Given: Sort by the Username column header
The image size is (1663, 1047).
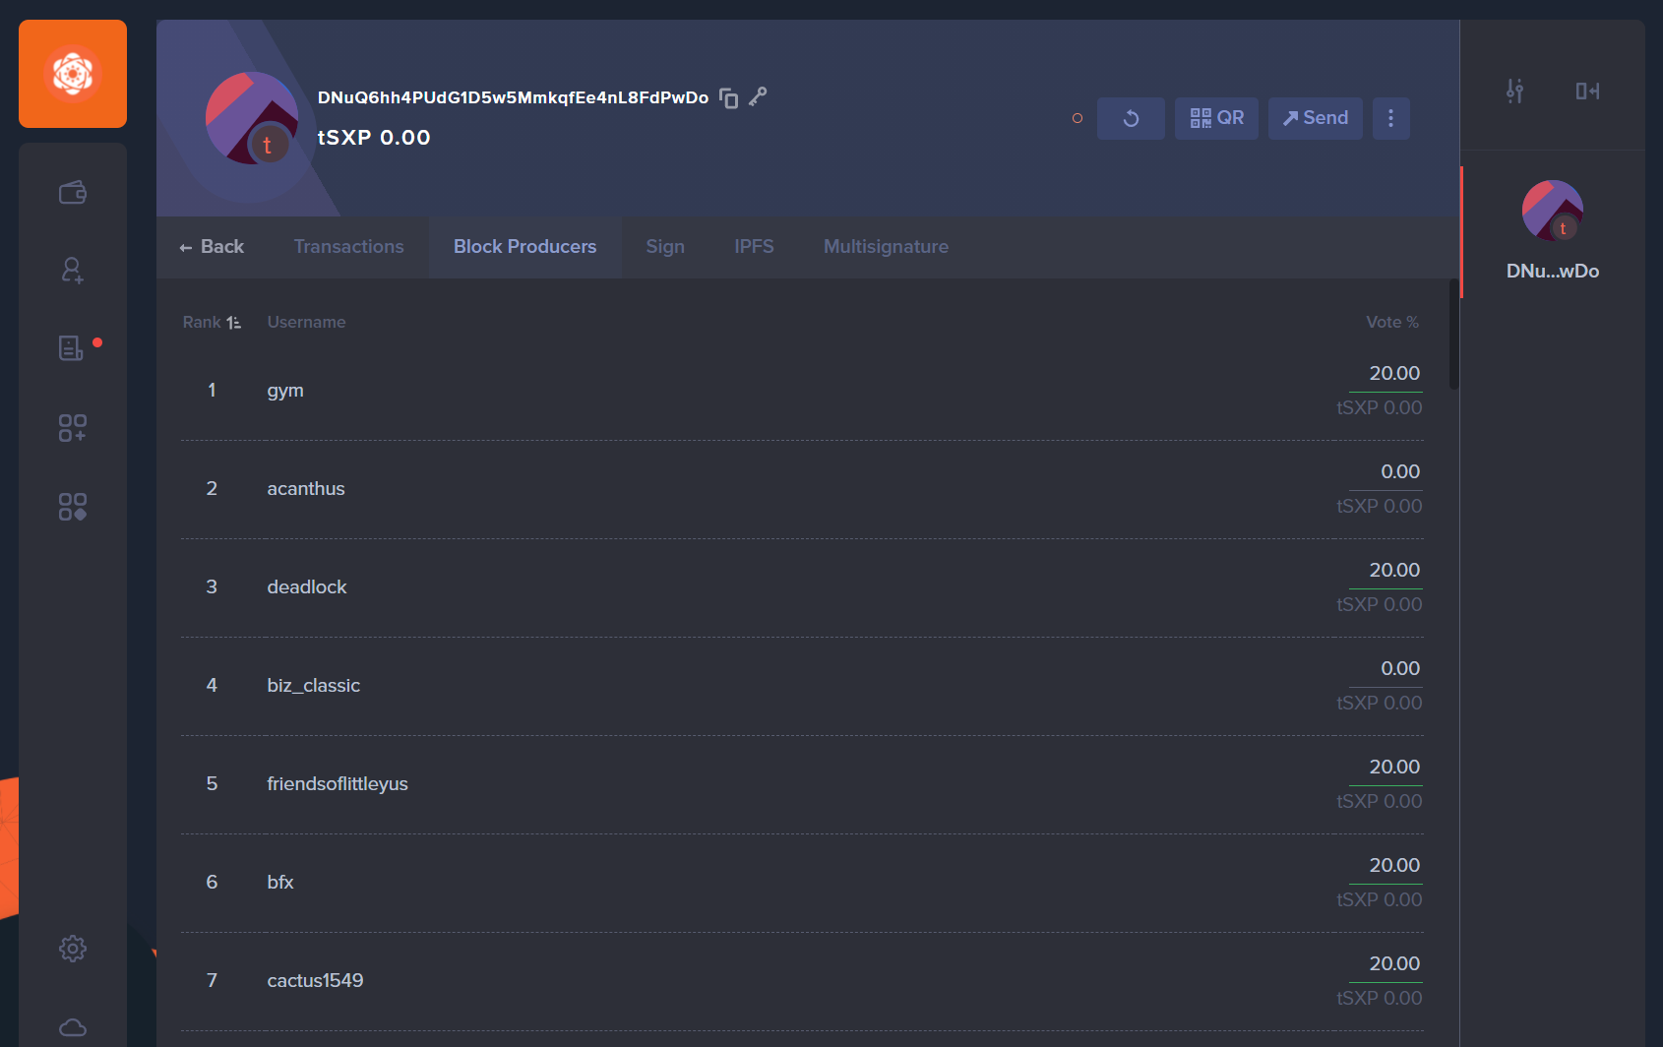Looking at the screenshot, I should [306, 322].
